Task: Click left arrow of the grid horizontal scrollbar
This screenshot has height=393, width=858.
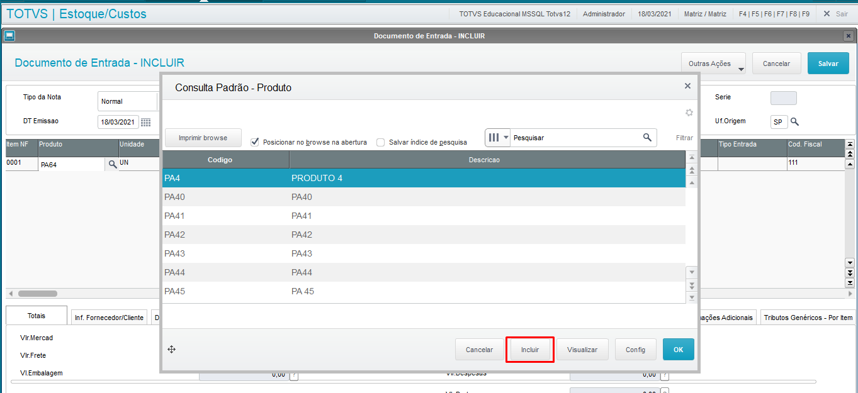Action: (x=10, y=294)
